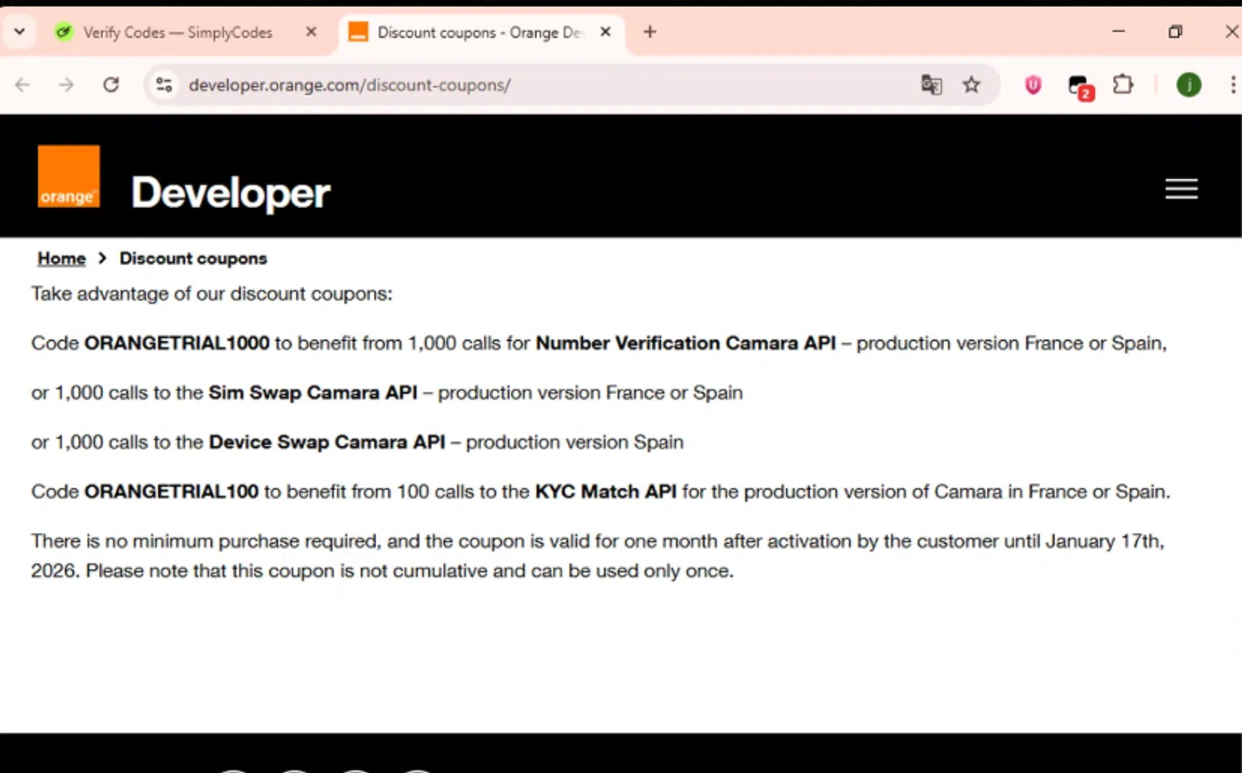Viewport: 1242px width, 773px height.
Task: Open the Chrome three-dot menu
Action: (x=1233, y=84)
